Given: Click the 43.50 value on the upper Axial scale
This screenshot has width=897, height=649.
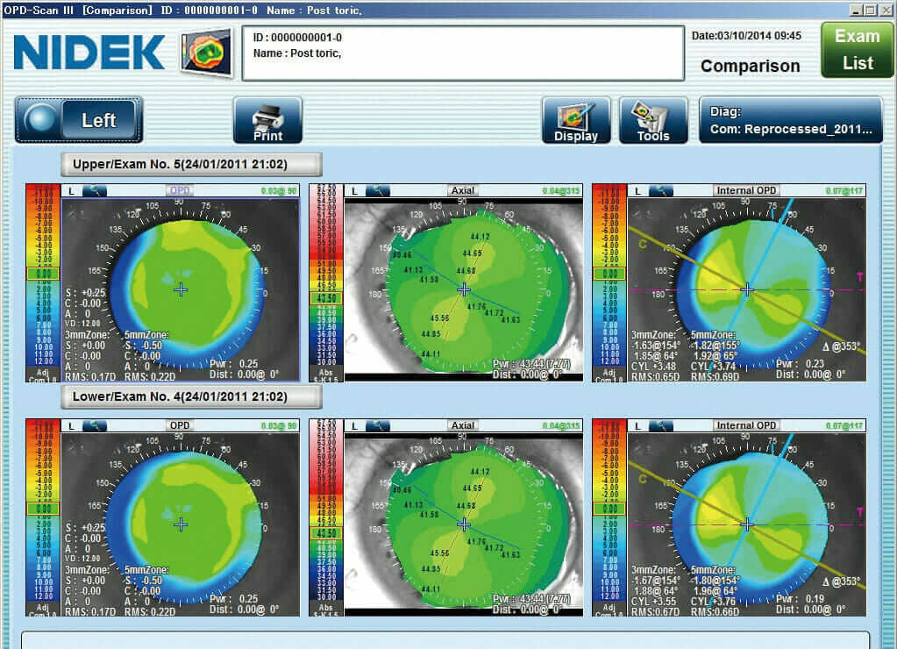Looking at the screenshot, I should point(325,298).
